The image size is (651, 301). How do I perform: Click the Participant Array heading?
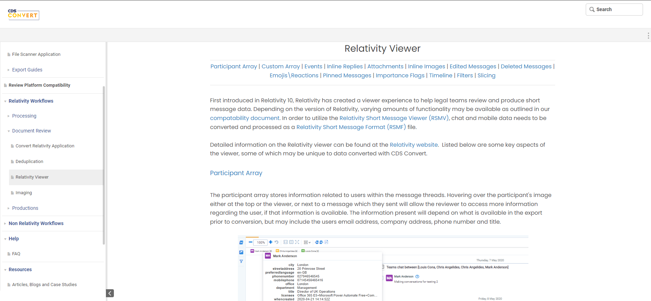click(236, 173)
